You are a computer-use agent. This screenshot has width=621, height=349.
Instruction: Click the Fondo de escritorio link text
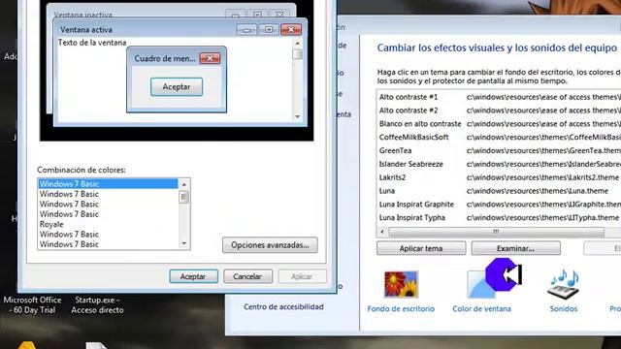(x=401, y=308)
